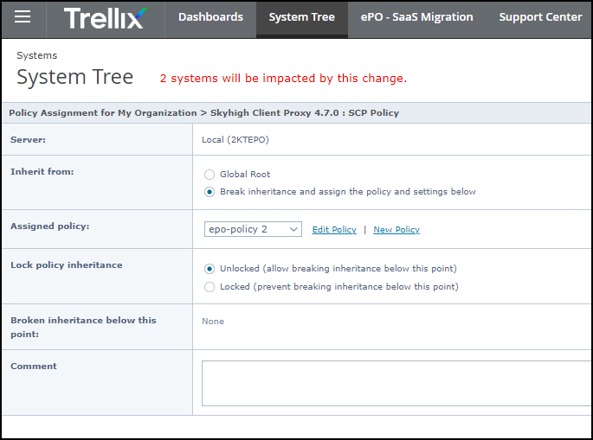Choose Break inheritance and assign policy option
The width and height of the screenshot is (593, 440).
coord(209,192)
